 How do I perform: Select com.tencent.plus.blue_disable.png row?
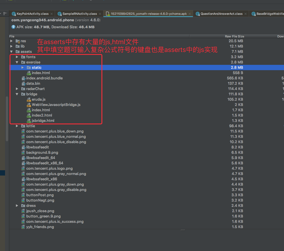(146, 142)
